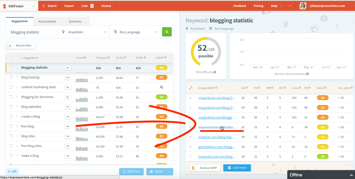355x179 pixels.
Task: Open the Import menu item
Action: coord(69,6)
